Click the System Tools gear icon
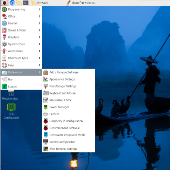This screenshot has width=170, height=170. [x=4, y=44]
